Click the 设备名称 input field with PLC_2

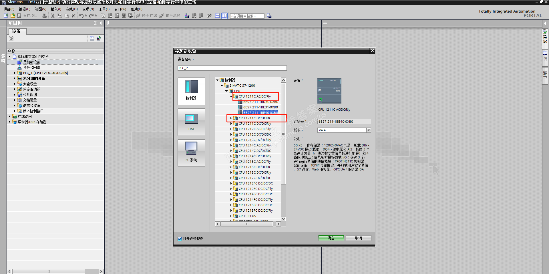click(232, 68)
